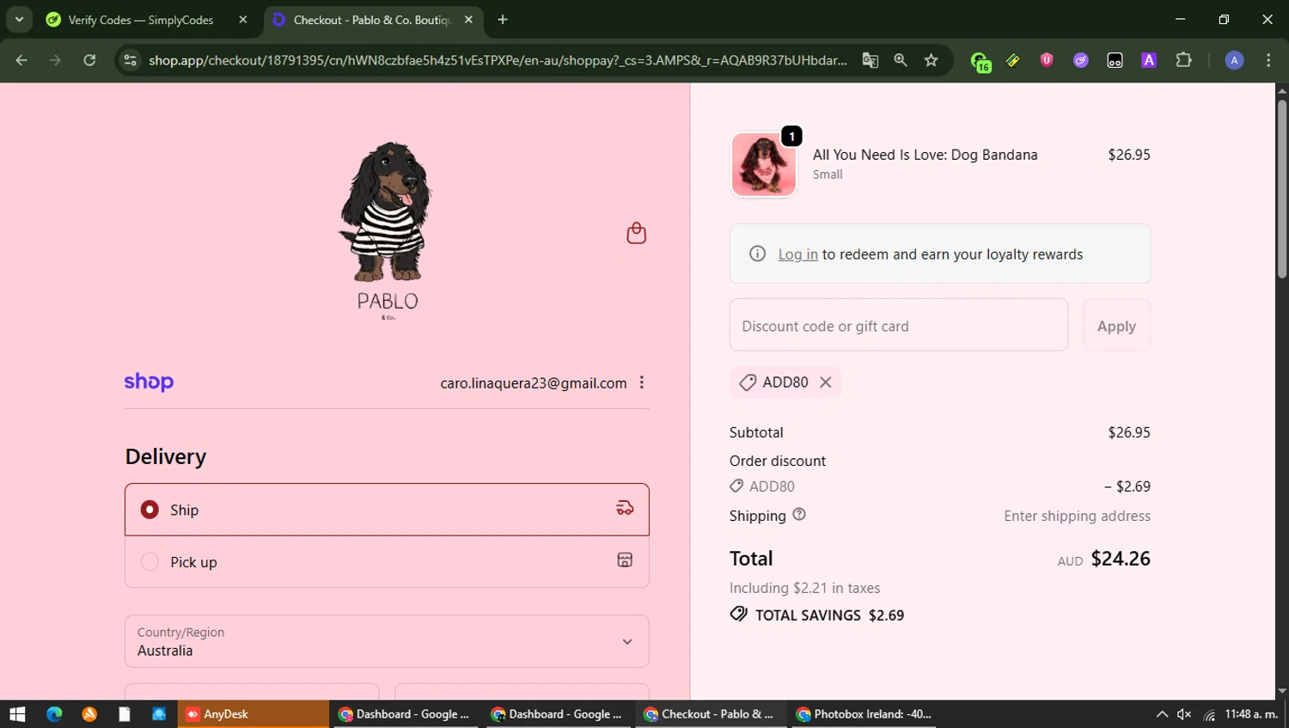Open a new browser tab
Viewport: 1289px width, 728px height.
coord(503,20)
